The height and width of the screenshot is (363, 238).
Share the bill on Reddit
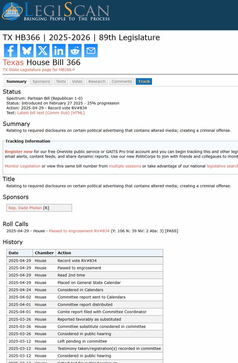pos(75,50)
